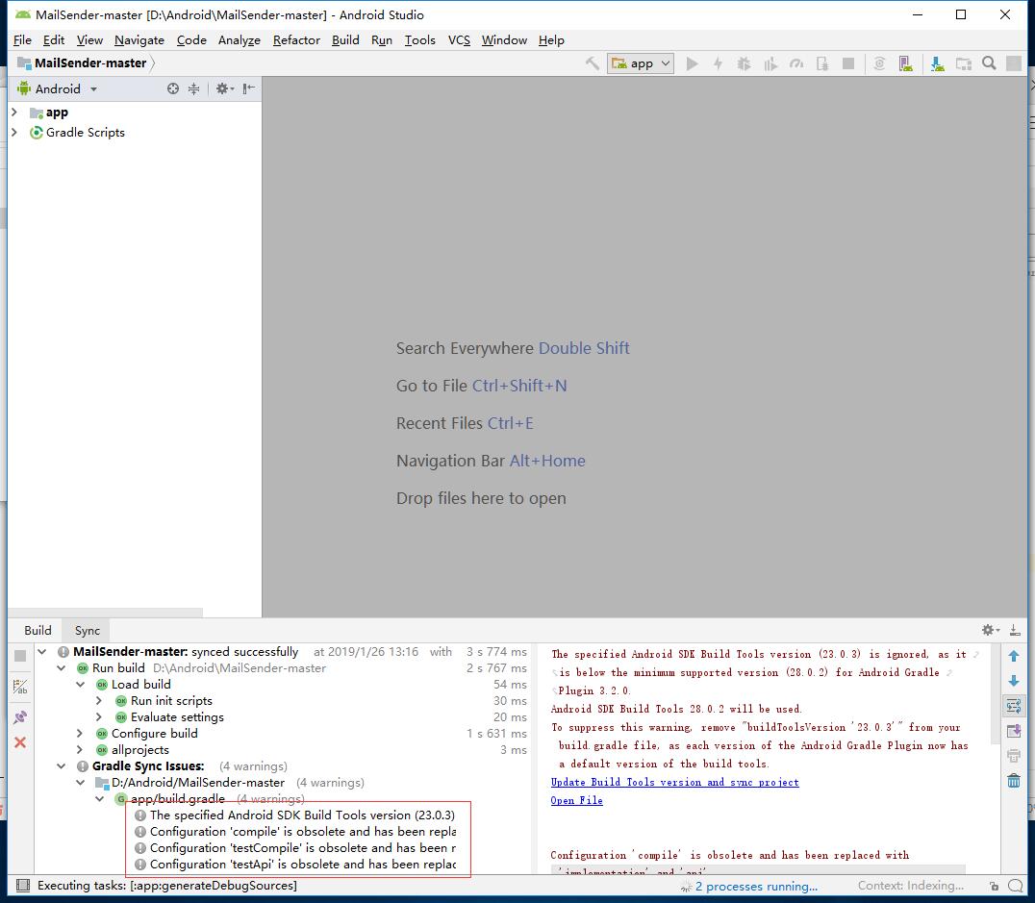The image size is (1035, 903).
Task: Select the Configuration 'compile' obsolete warning
Action: [x=295, y=832]
